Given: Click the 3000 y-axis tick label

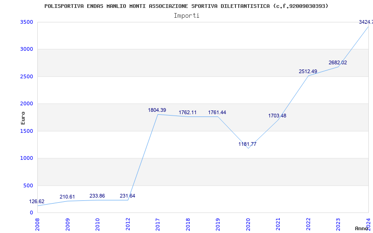Looking at the screenshot, I should tap(27, 49).
